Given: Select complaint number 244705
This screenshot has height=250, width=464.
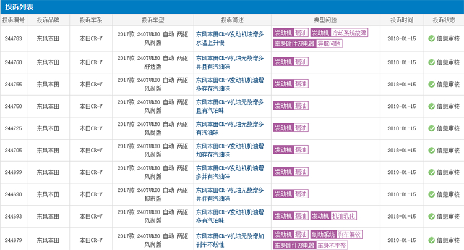Looking at the screenshot, I should (x=14, y=150).
